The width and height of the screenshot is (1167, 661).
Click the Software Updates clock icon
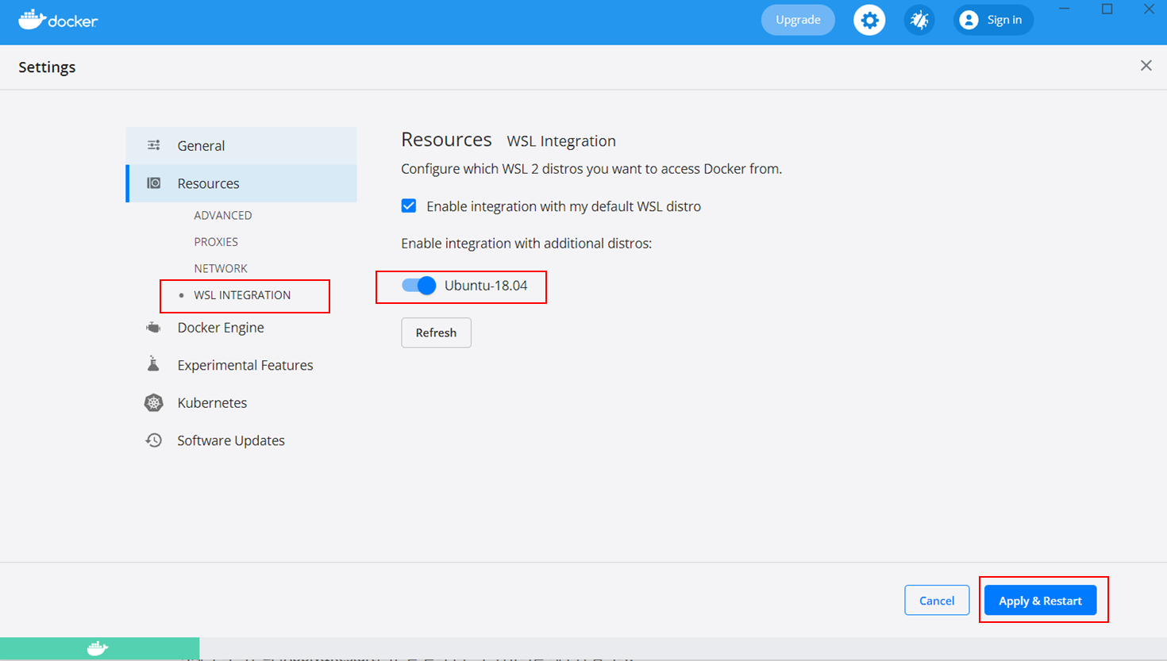[153, 440]
